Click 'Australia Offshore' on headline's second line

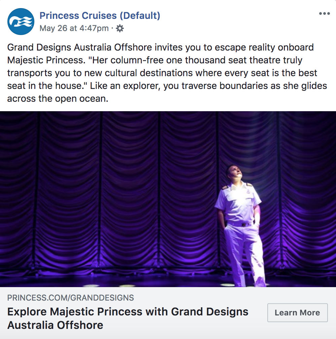pyautogui.click(x=55, y=325)
